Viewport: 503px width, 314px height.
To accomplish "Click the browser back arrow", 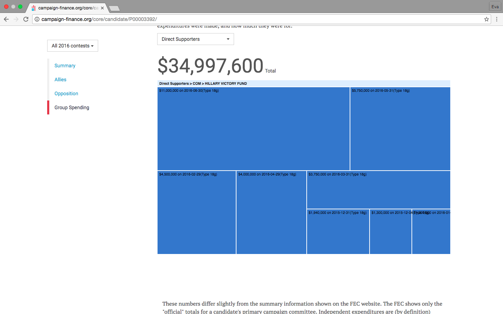I will 6,19.
